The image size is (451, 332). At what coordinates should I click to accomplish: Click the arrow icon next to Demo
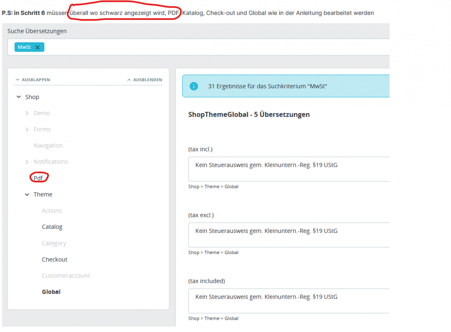(27, 113)
